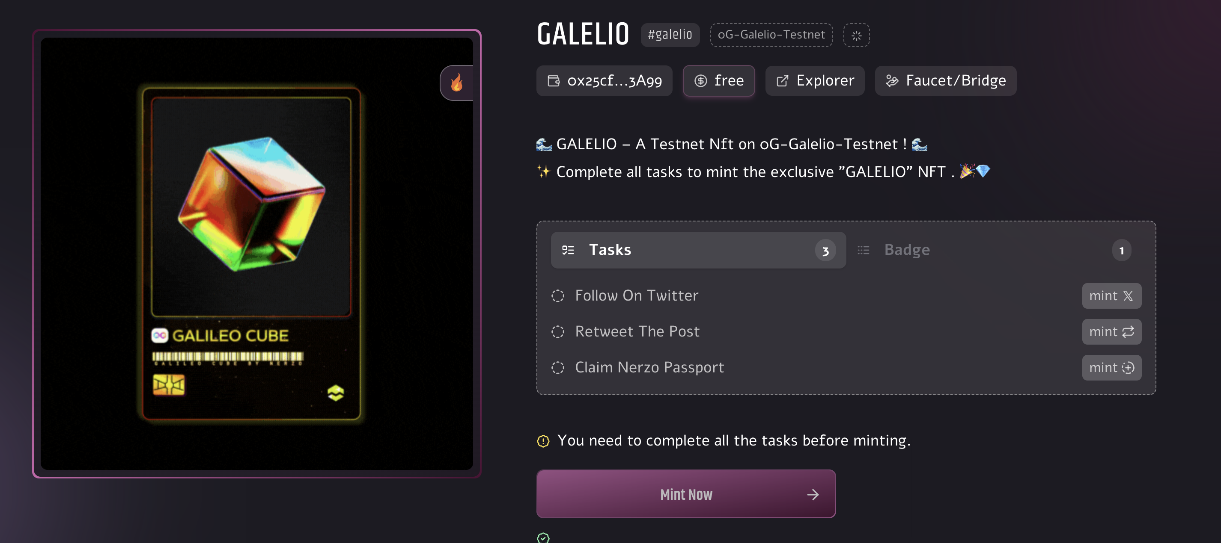Click the flame icon on NFT image
The image size is (1221, 543).
(457, 83)
